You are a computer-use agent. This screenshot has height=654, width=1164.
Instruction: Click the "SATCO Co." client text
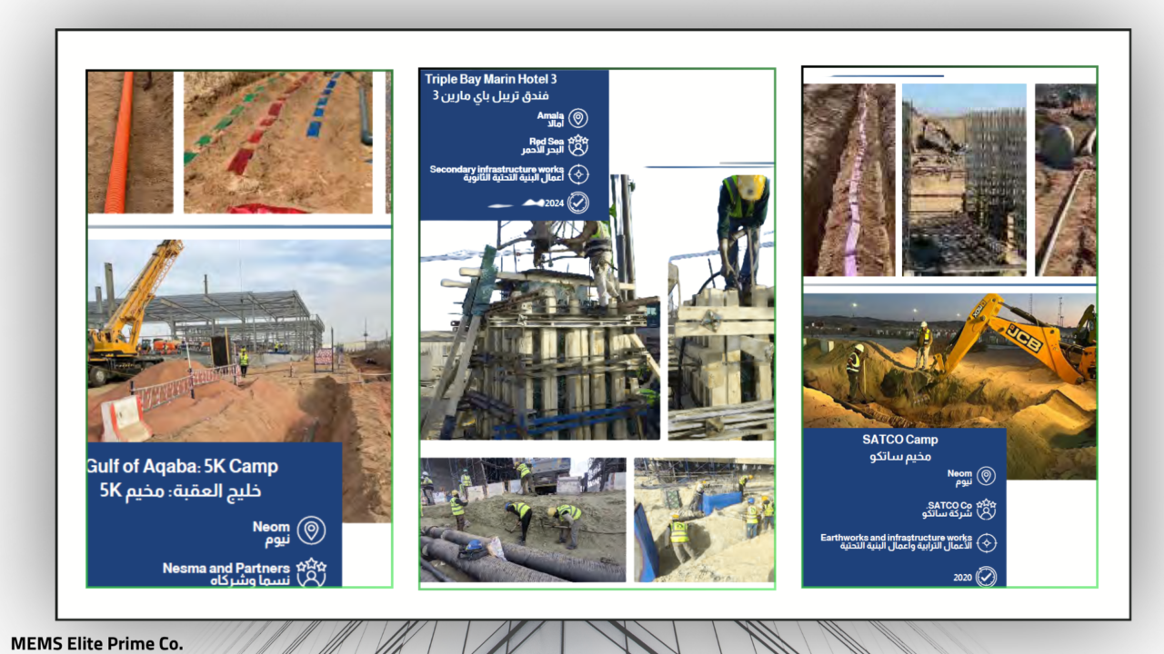pos(949,505)
